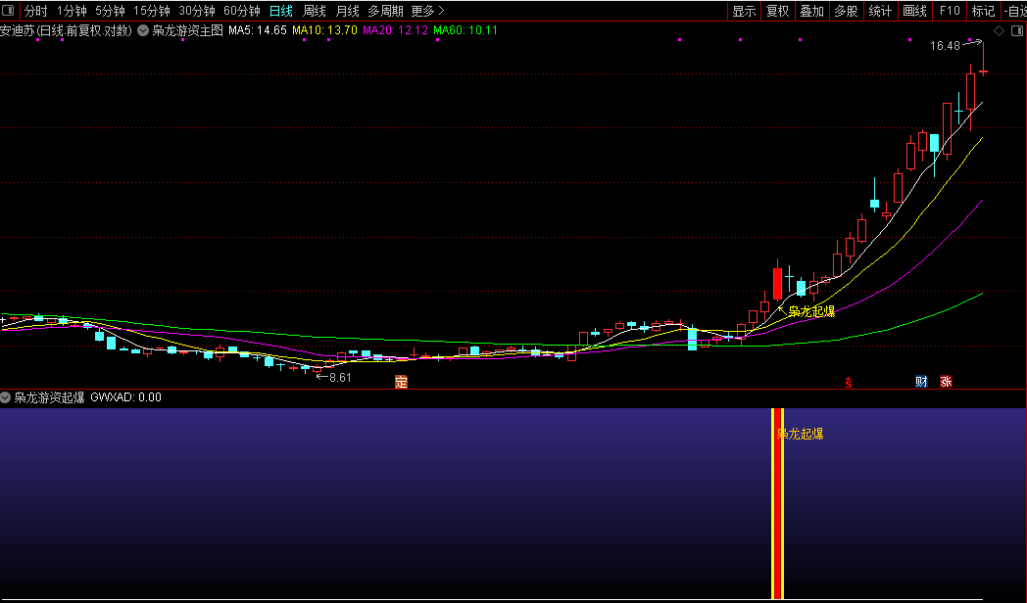Click the GWXAD: 0.00 value
Viewport: 1027px width, 603px height.
125,397
